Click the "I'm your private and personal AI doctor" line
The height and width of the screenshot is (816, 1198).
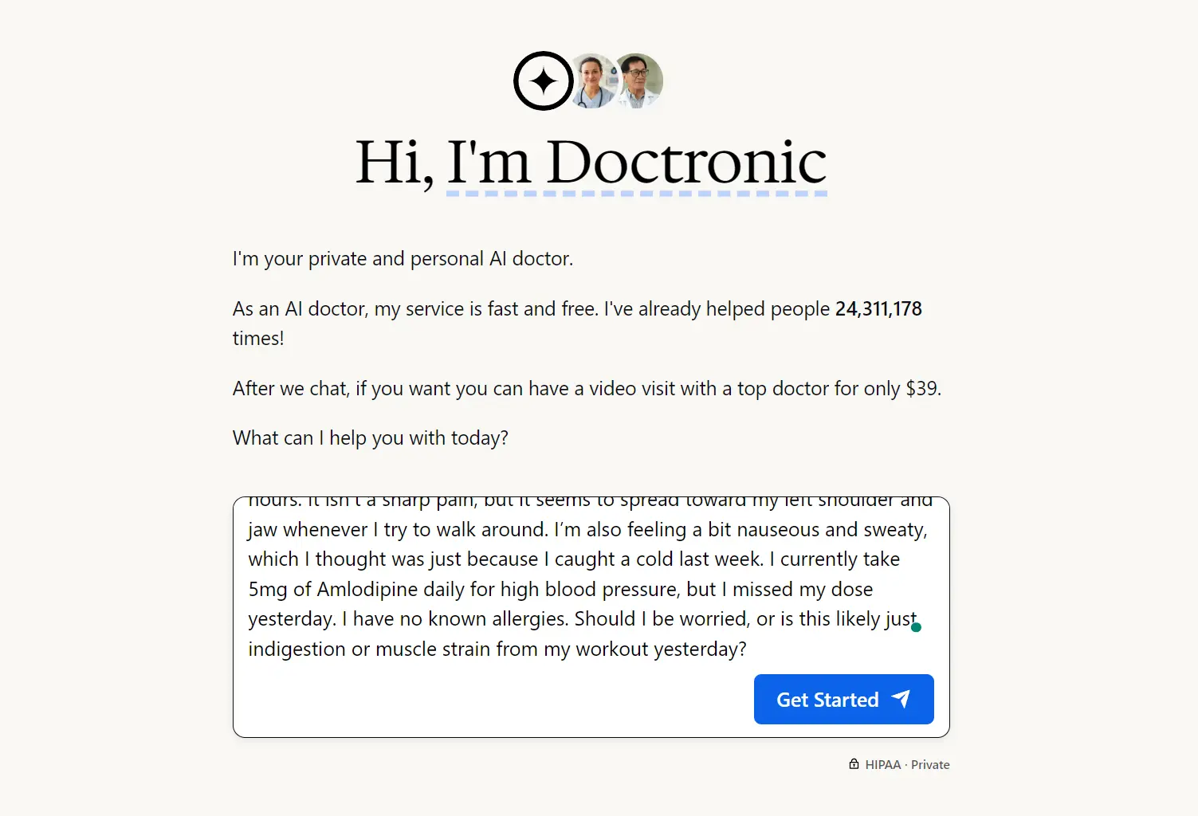click(x=403, y=258)
